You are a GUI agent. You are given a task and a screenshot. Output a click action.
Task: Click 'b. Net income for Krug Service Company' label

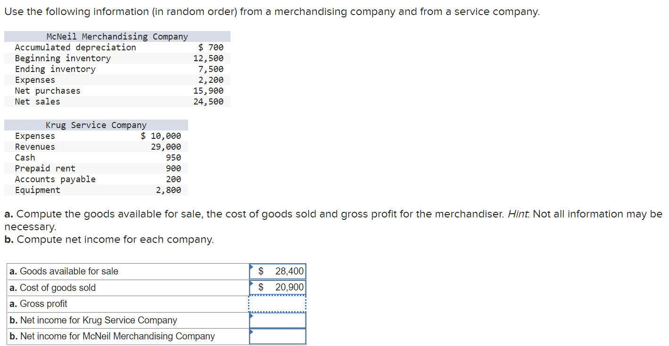click(93, 320)
